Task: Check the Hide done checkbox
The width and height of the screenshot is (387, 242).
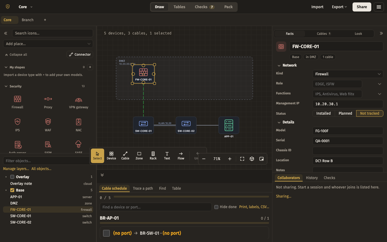Action: (x=216, y=207)
